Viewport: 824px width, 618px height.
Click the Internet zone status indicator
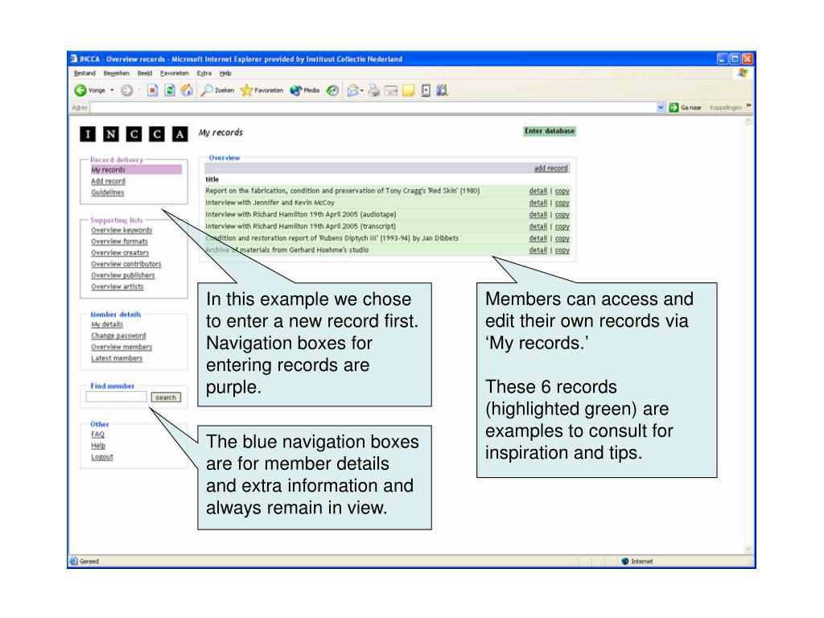pos(637,561)
